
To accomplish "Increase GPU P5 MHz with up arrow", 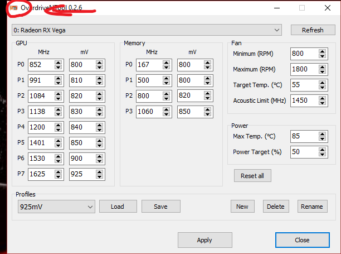I will pos(58,141).
